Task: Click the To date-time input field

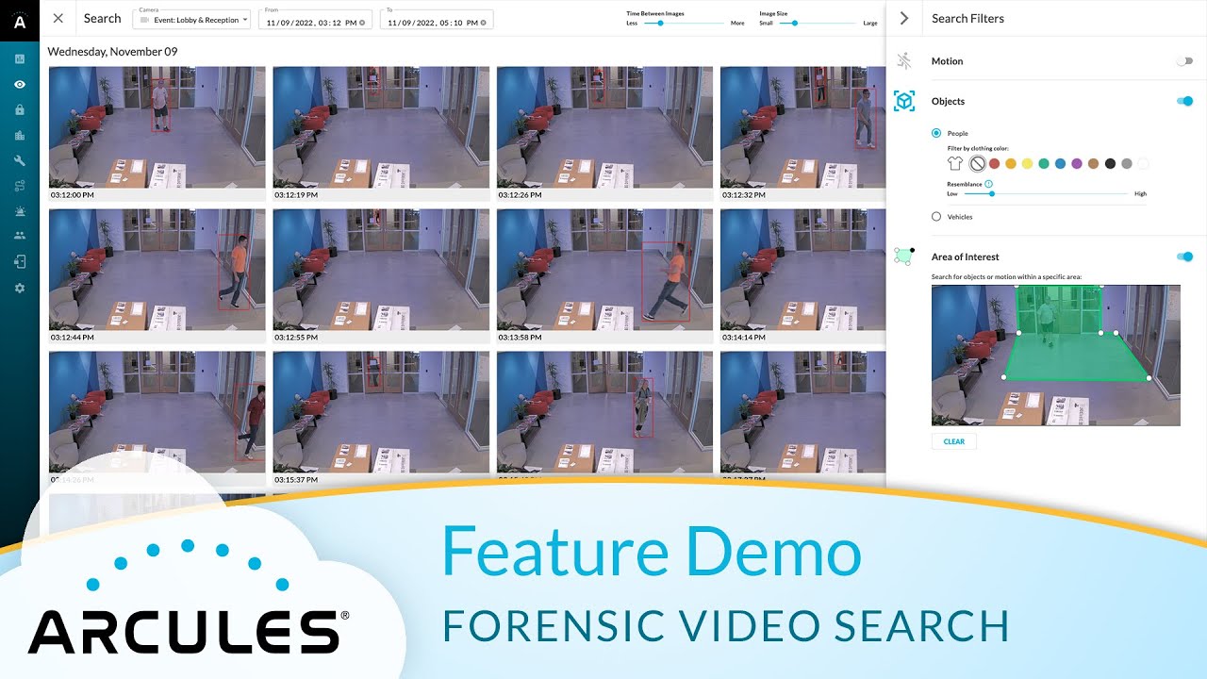Action: pos(436,19)
